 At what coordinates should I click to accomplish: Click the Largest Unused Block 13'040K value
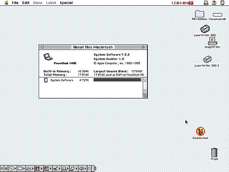coord(137,71)
